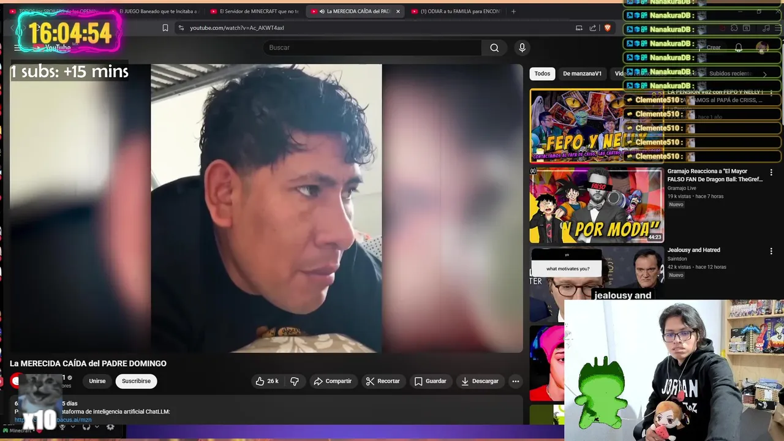This screenshot has height=441, width=784.
Task: Click the settings gear in bottom bar
Action: (x=110, y=427)
